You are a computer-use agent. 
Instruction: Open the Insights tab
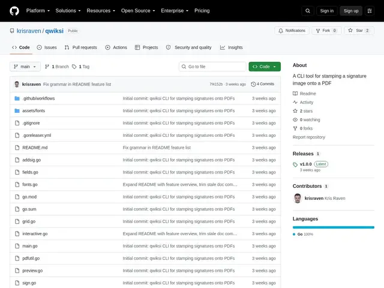point(231,47)
